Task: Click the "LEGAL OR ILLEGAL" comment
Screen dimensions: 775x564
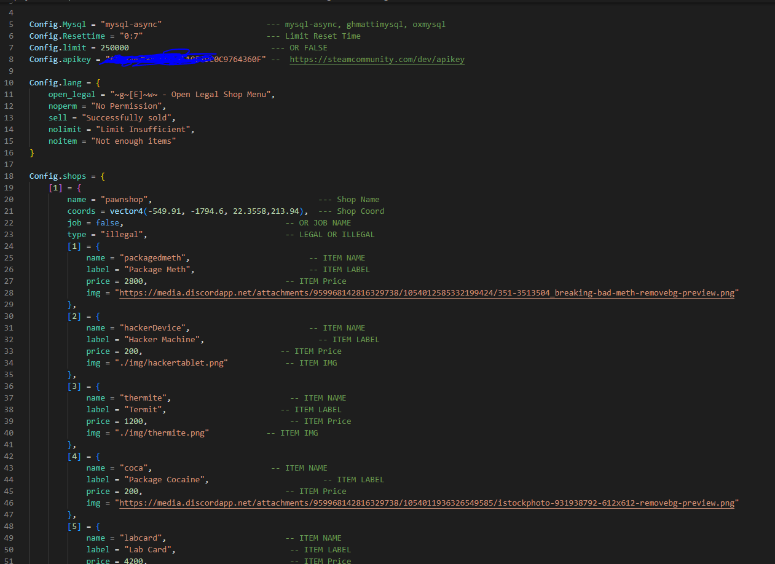Action: tap(337, 235)
